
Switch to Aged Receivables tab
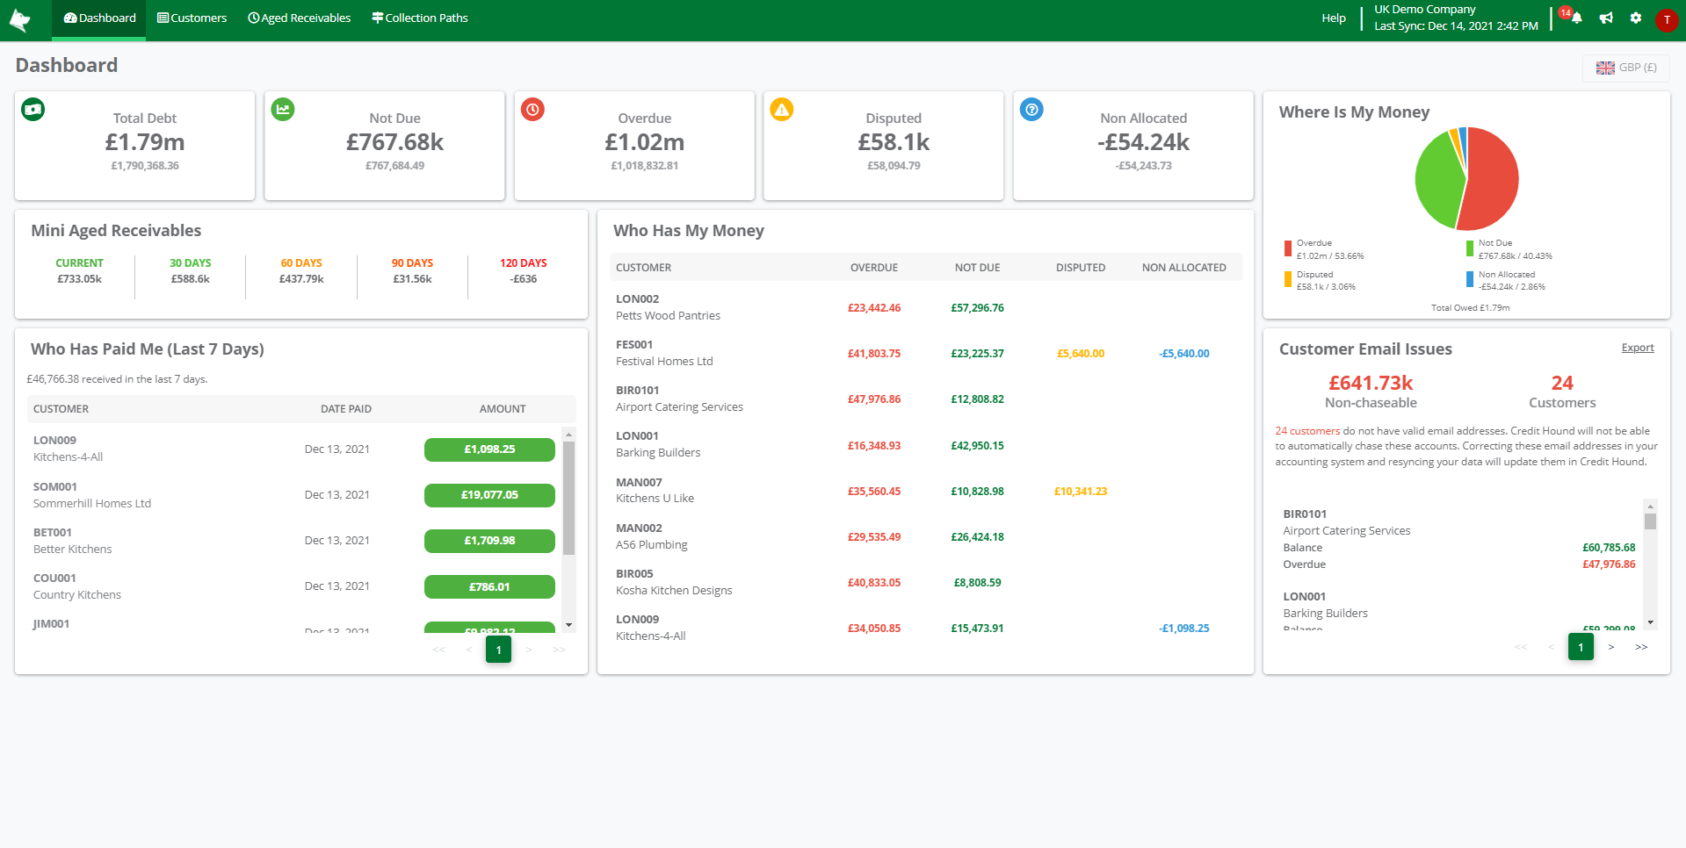click(299, 18)
